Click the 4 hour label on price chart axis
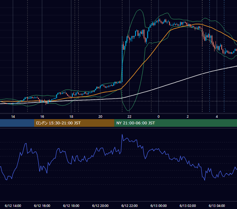 pos(217,117)
